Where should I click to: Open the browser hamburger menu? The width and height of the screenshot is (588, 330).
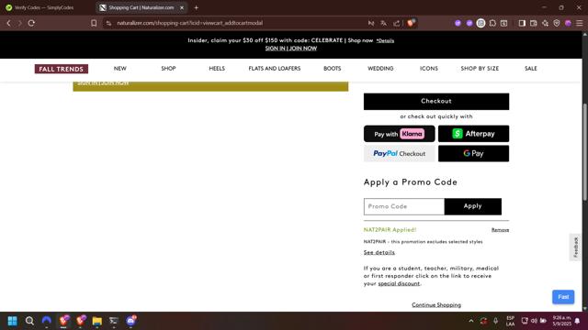tap(580, 23)
